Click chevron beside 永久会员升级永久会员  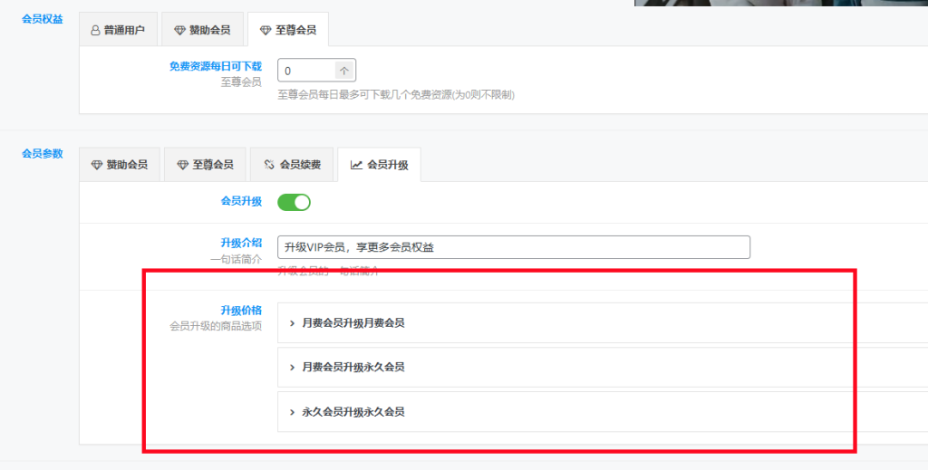[x=293, y=412]
